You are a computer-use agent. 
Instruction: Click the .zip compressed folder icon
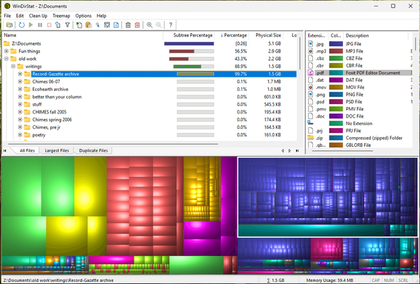point(310,138)
